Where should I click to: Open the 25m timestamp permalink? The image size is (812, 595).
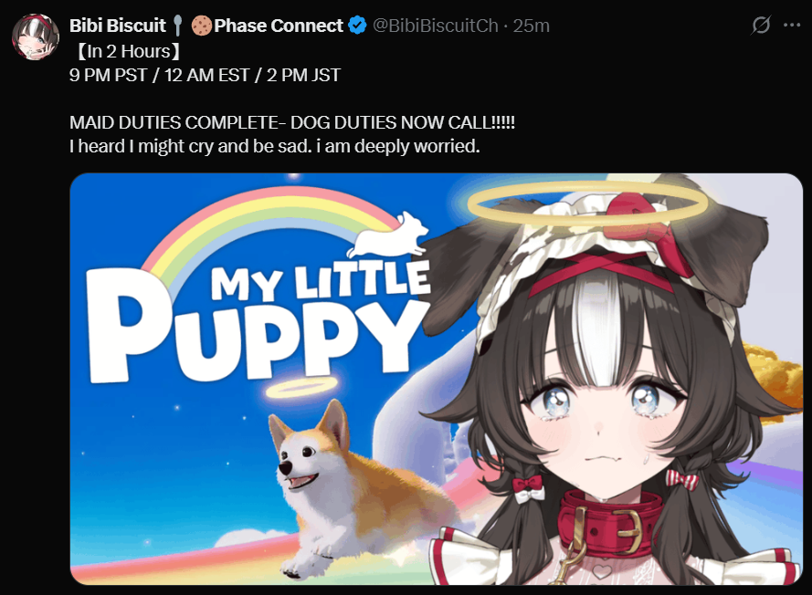(x=532, y=26)
